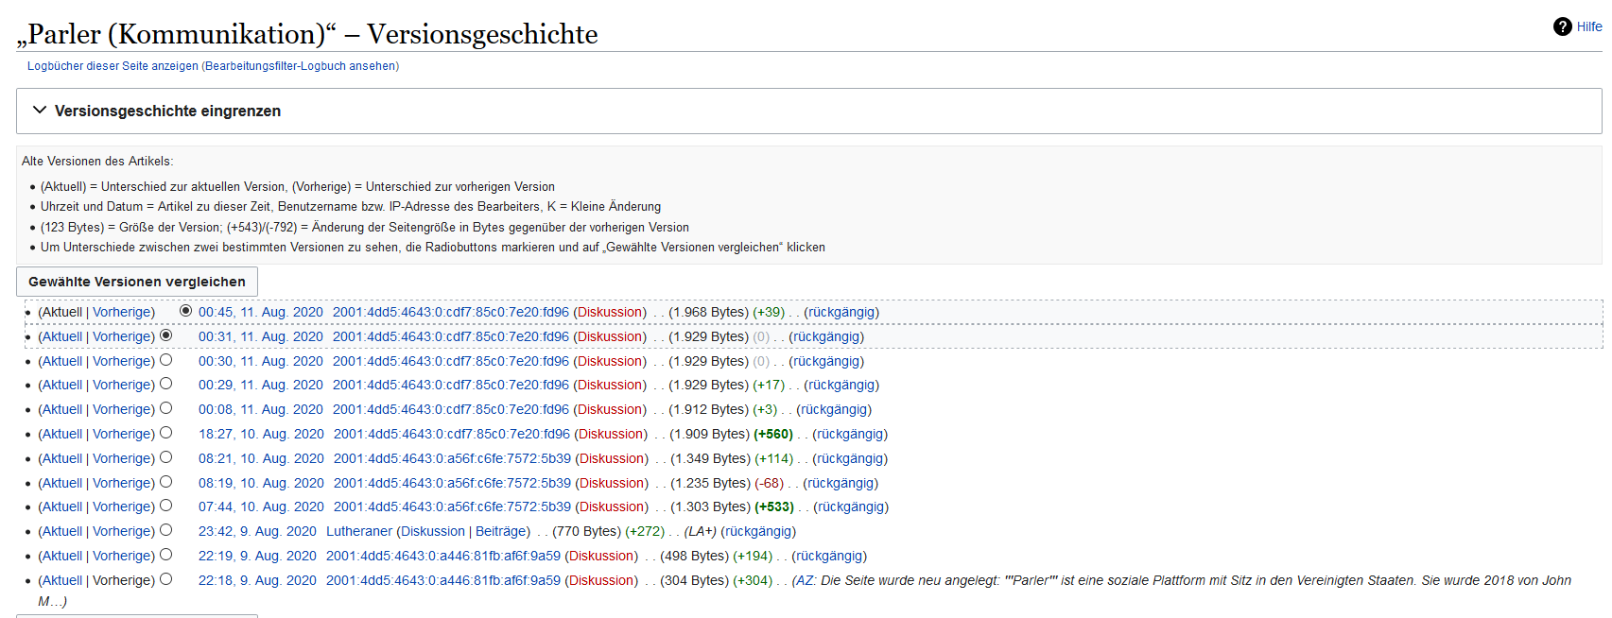
Task: Click the (+533) size change value
Action: click(774, 507)
